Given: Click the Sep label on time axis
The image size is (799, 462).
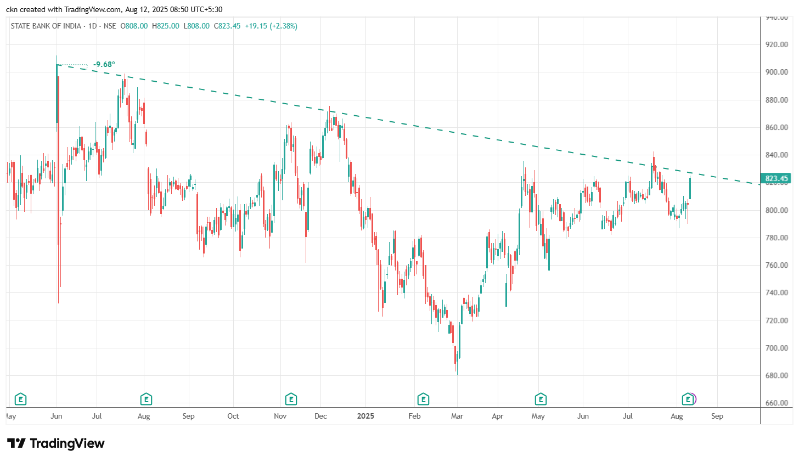Looking at the screenshot, I should click(x=717, y=416).
